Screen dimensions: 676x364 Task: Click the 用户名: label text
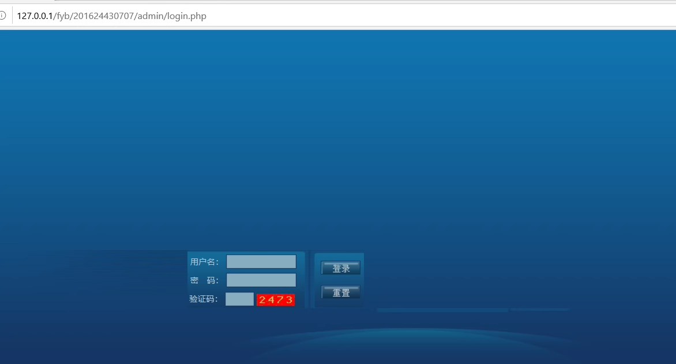tap(204, 262)
